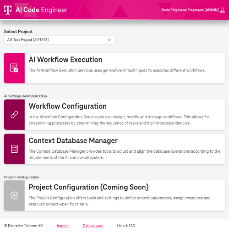Viewport: 229px width, 233px height.
Task: Click the Context Database Manager description text
Action: [125, 155]
